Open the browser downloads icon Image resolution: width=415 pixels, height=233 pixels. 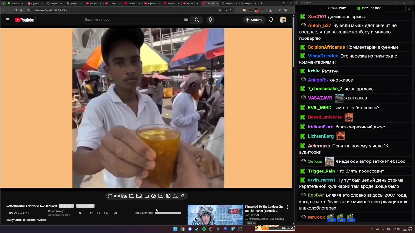click(271, 10)
